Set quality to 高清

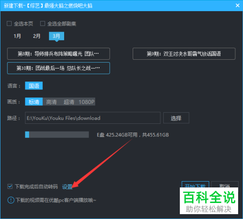(52, 102)
